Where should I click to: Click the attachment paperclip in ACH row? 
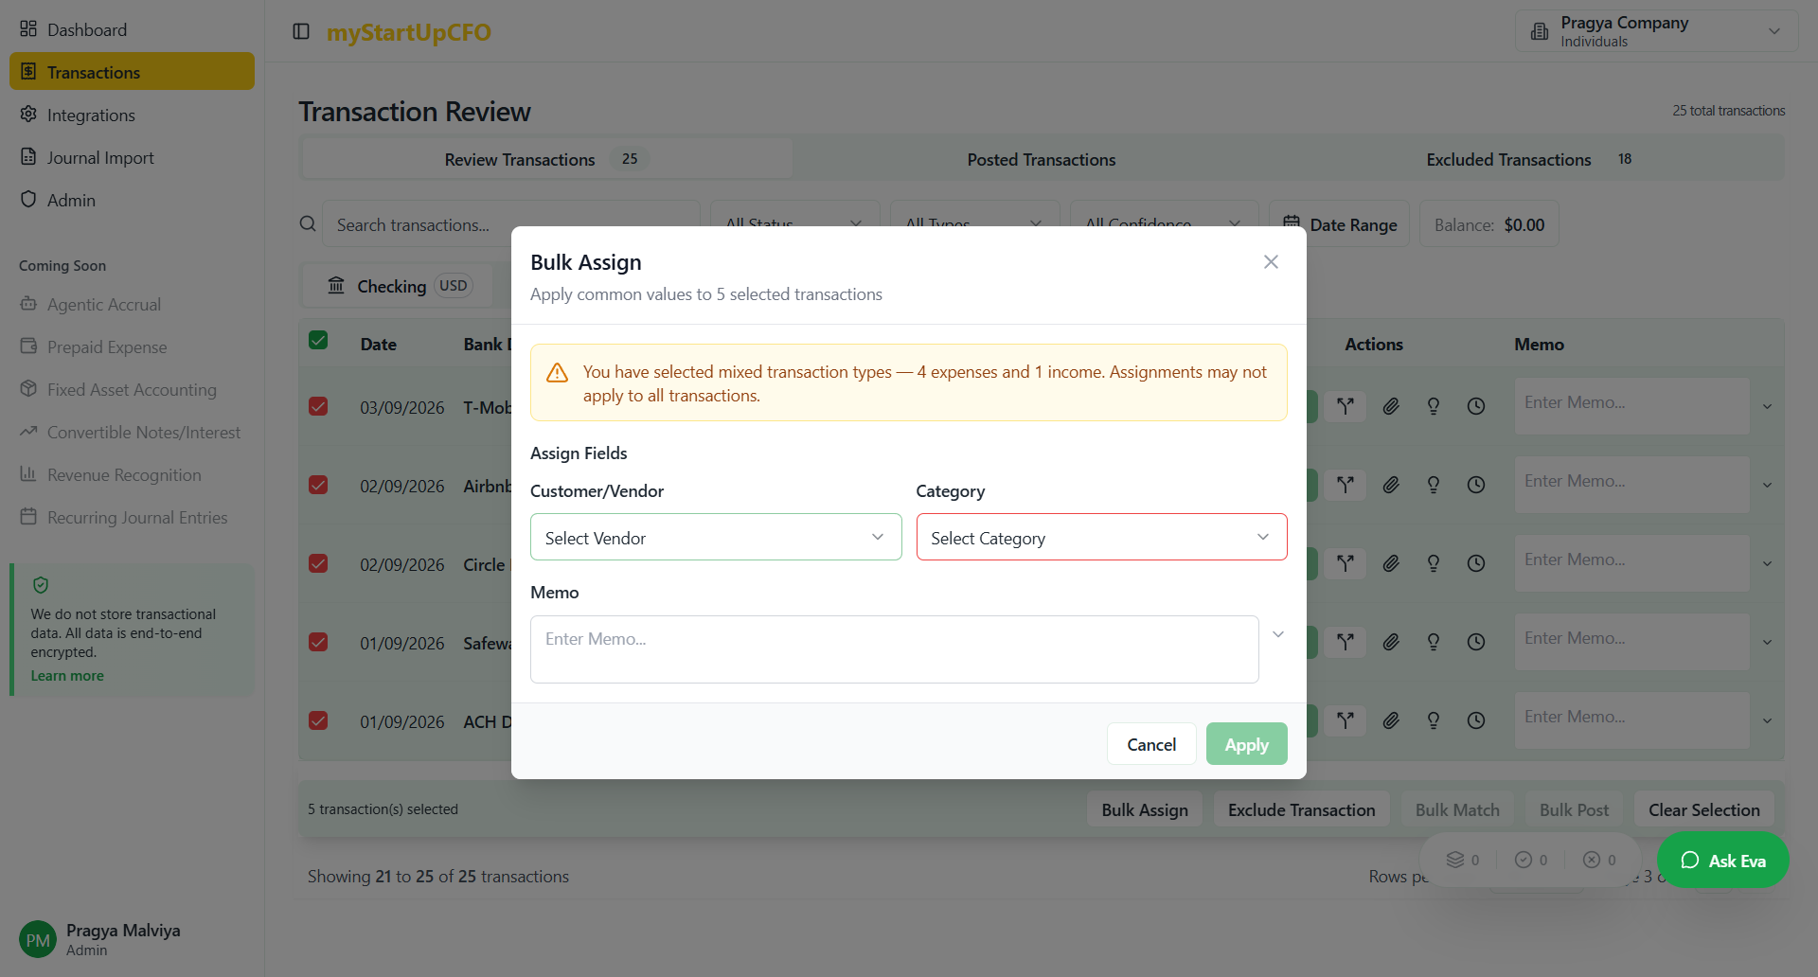pos(1390,720)
